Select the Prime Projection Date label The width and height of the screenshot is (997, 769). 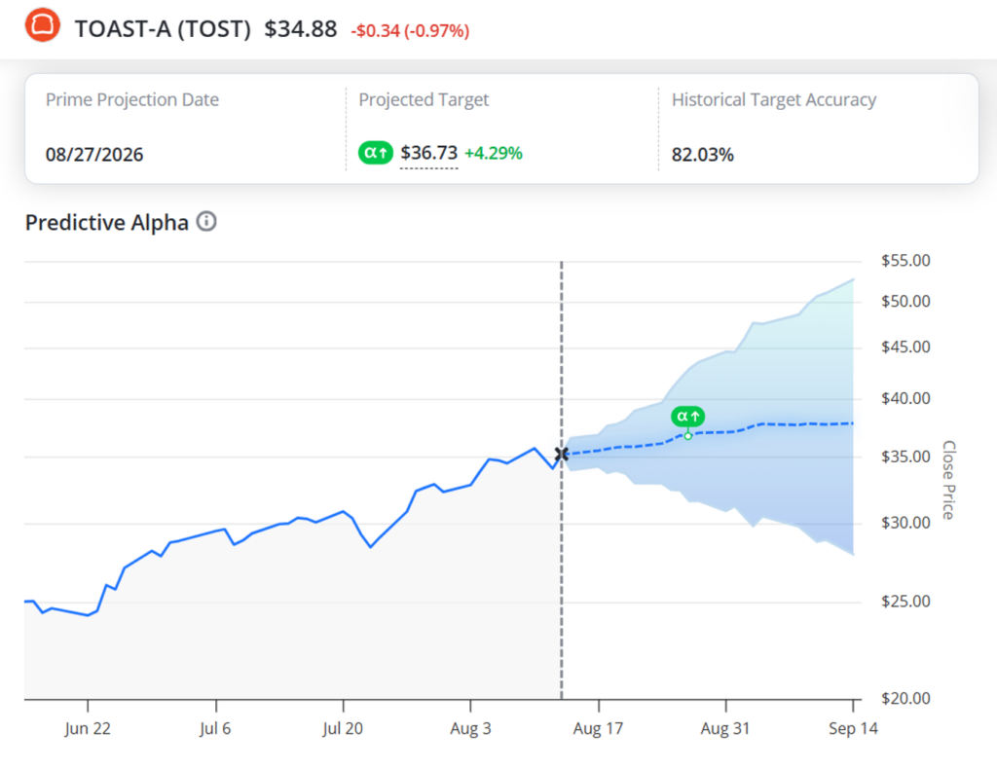pyautogui.click(x=132, y=100)
